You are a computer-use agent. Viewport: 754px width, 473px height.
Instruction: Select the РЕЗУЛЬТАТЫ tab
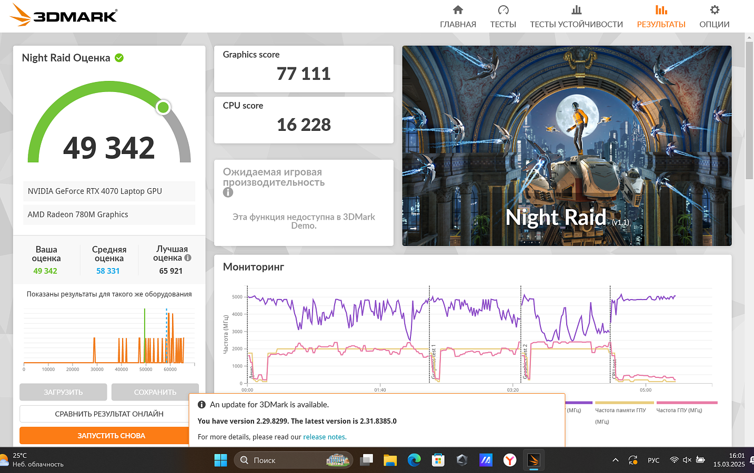pos(661,17)
